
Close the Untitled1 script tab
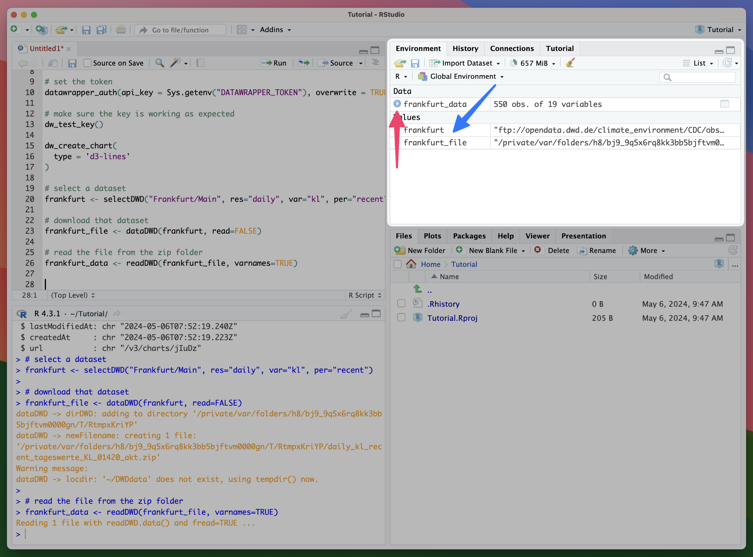pos(69,48)
